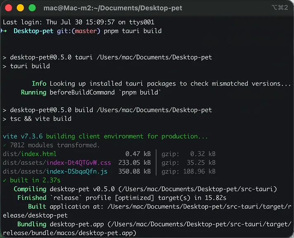Click the green 'Bundling' label
This screenshot has height=238, width=294.
[x=32, y=224]
